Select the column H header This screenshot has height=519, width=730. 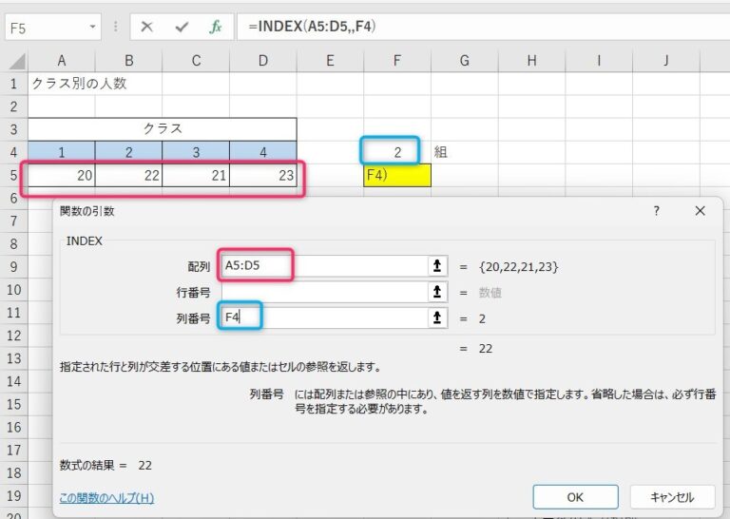[531, 61]
